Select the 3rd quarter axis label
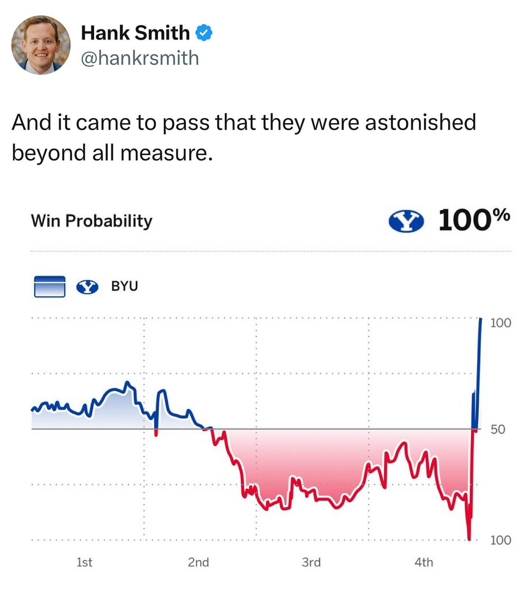 click(311, 562)
